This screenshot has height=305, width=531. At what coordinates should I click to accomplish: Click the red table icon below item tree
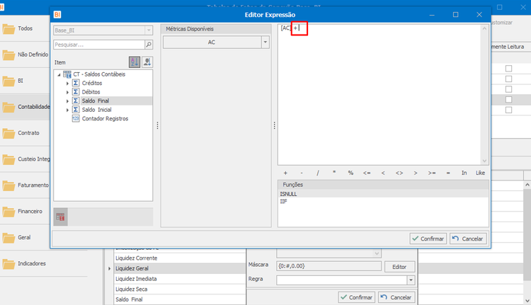[61, 217]
